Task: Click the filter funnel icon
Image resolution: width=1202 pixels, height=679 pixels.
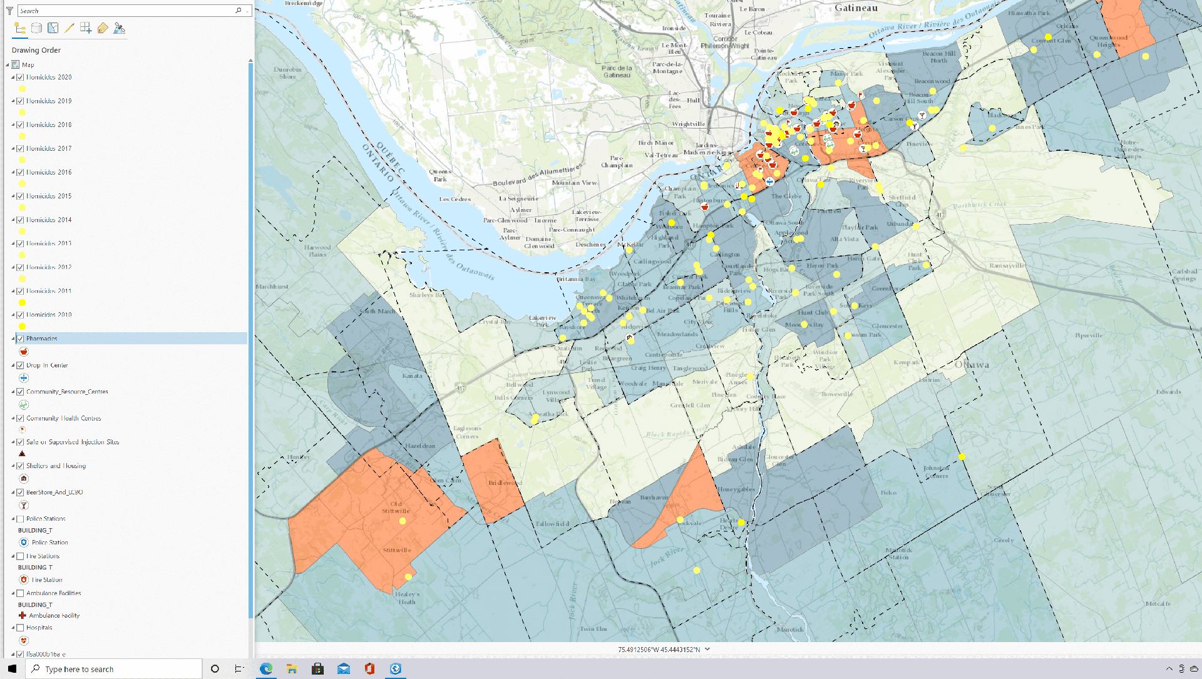Action: [9, 11]
